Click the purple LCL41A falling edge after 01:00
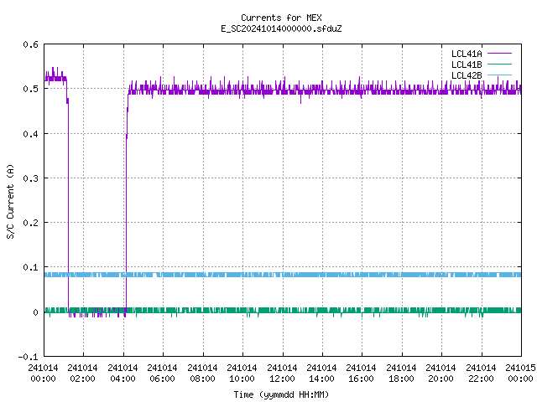 (x=68, y=205)
